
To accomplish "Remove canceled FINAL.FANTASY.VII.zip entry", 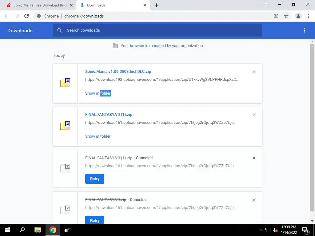I will [254, 200].
